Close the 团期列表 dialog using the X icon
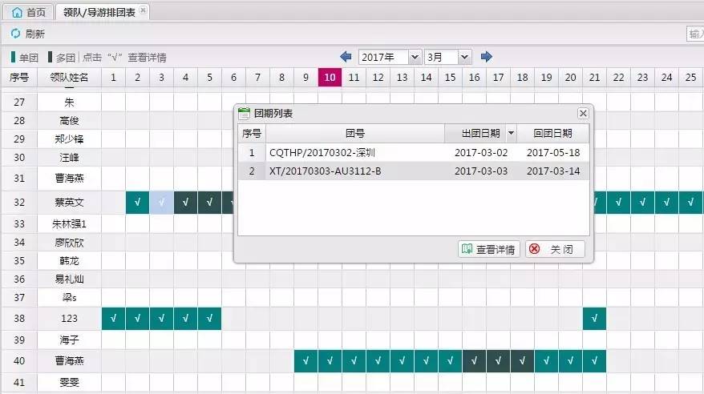 point(583,114)
